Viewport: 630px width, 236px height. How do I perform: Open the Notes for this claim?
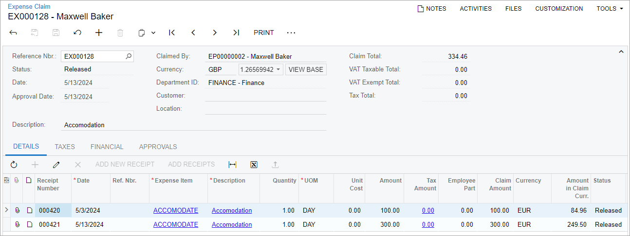[x=432, y=9]
